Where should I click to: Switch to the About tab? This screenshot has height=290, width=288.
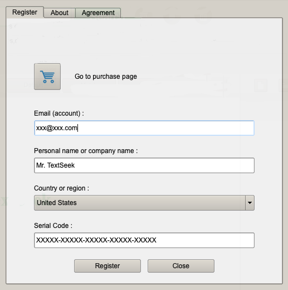(60, 13)
